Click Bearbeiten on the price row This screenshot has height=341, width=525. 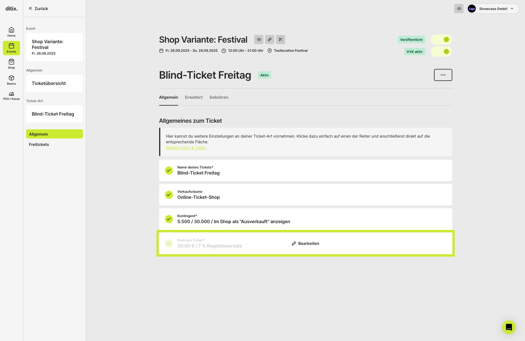coord(305,243)
